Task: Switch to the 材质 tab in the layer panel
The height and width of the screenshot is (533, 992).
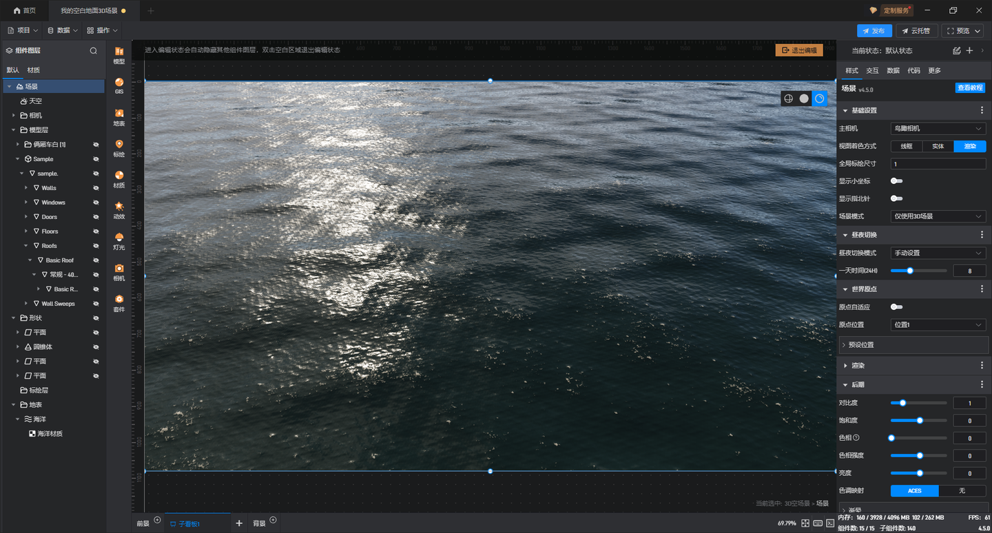Action: pos(34,70)
